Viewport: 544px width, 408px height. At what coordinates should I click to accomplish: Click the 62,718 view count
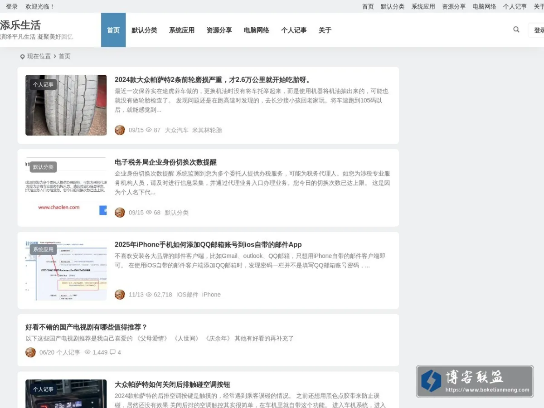163,295
